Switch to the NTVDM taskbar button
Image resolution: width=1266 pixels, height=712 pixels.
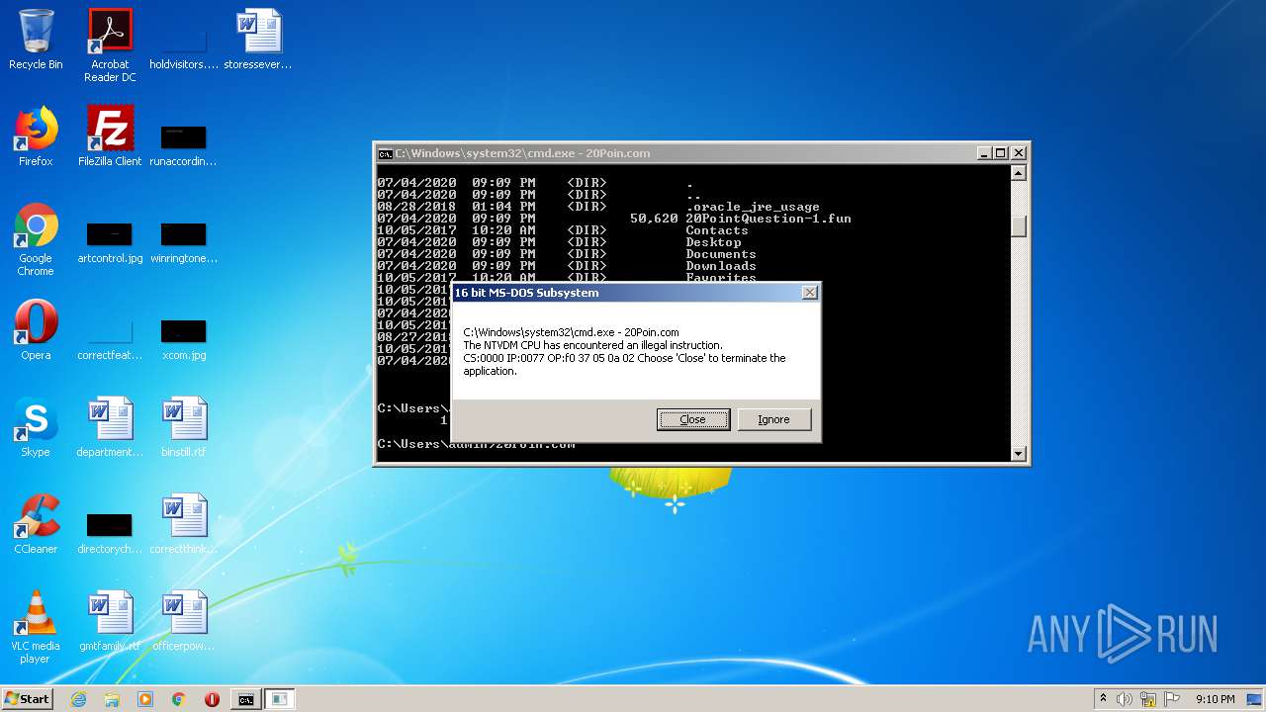[x=280, y=699]
